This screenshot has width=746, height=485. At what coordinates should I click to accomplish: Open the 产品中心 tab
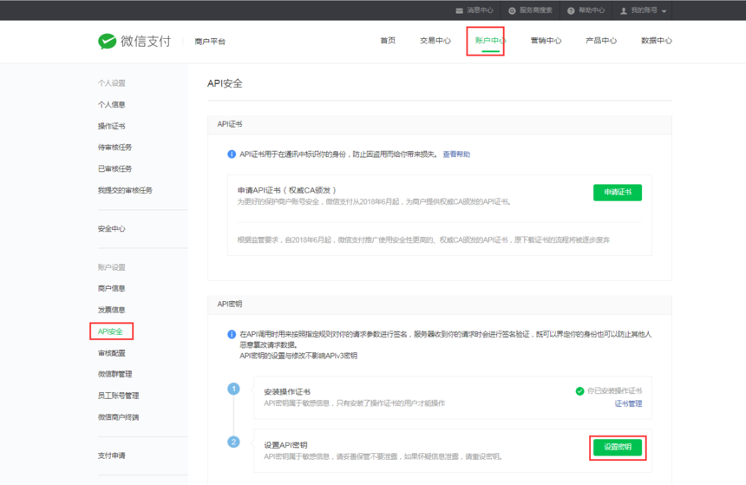point(600,41)
